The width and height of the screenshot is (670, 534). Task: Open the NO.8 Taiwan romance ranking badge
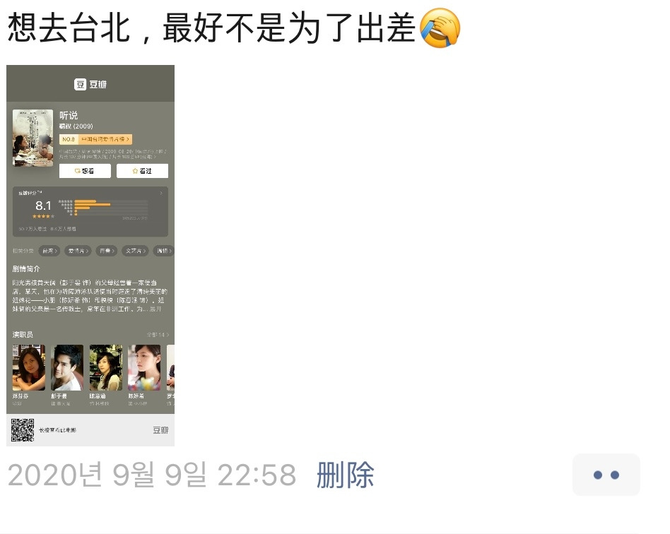pyautogui.click(x=95, y=139)
